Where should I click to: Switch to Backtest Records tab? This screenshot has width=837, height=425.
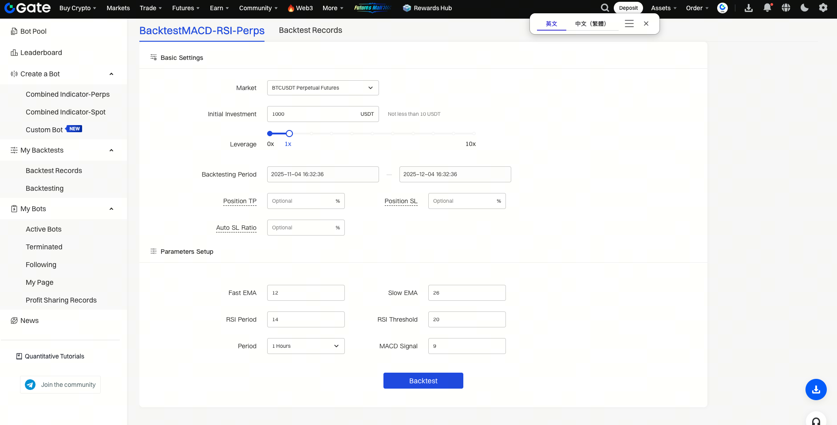point(310,30)
